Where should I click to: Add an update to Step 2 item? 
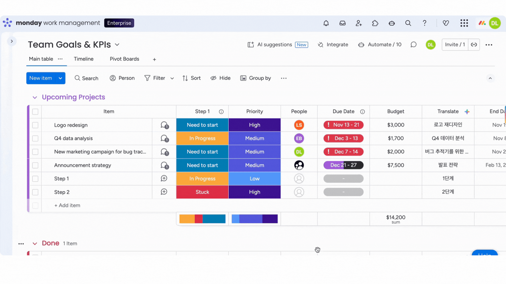point(164,192)
